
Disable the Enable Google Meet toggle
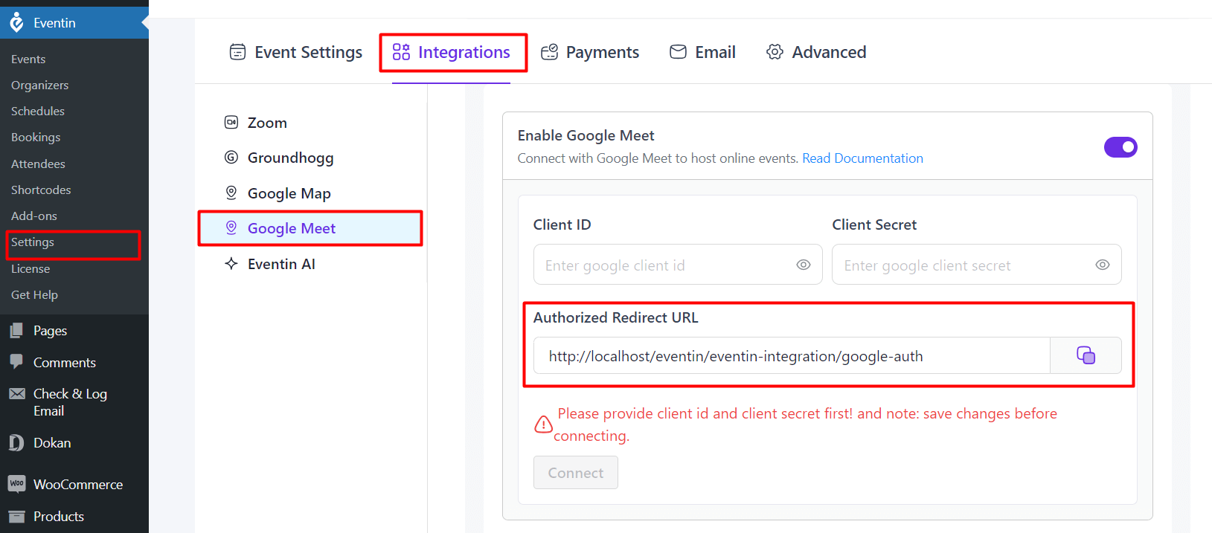[1120, 147]
